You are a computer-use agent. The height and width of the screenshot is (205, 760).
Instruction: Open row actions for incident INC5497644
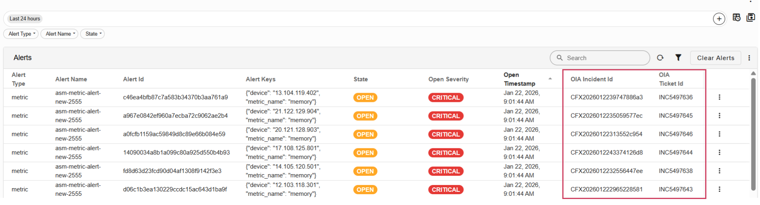(x=719, y=152)
